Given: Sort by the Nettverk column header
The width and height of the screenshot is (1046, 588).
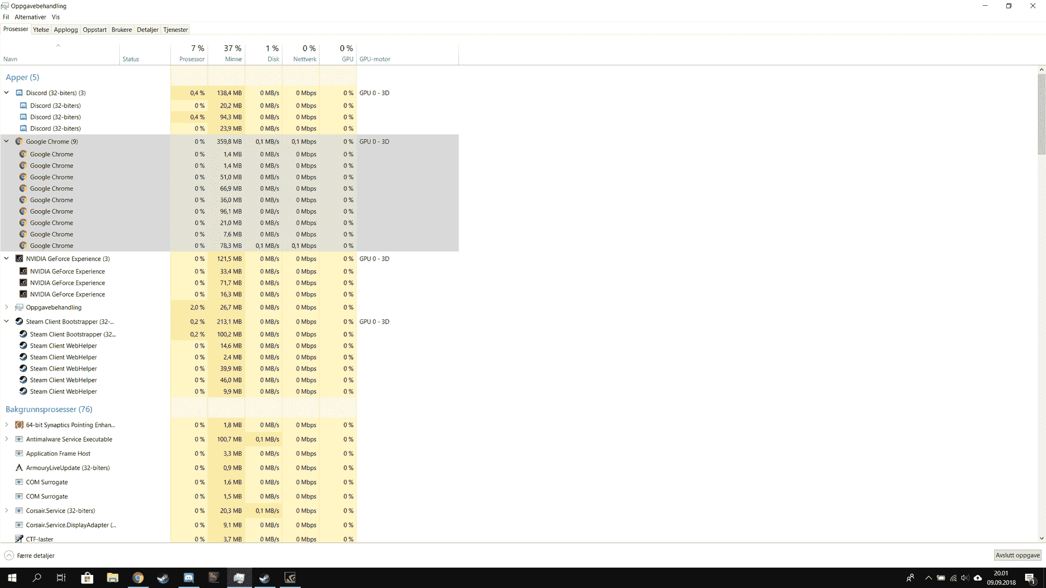Looking at the screenshot, I should coord(301,54).
